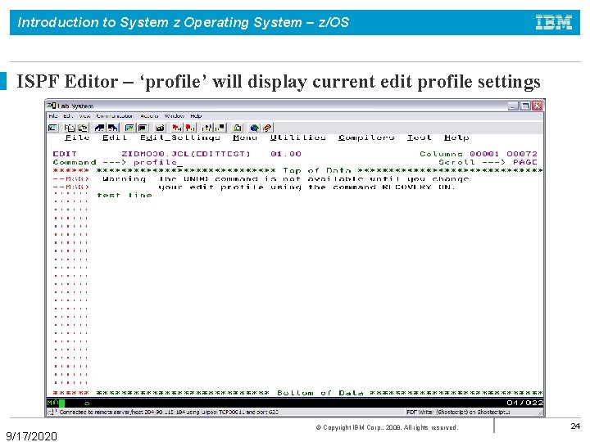Image resolution: width=590 pixels, height=442 pixels.
Task: Select Compilers on the ISPF action bar
Action: point(366,138)
